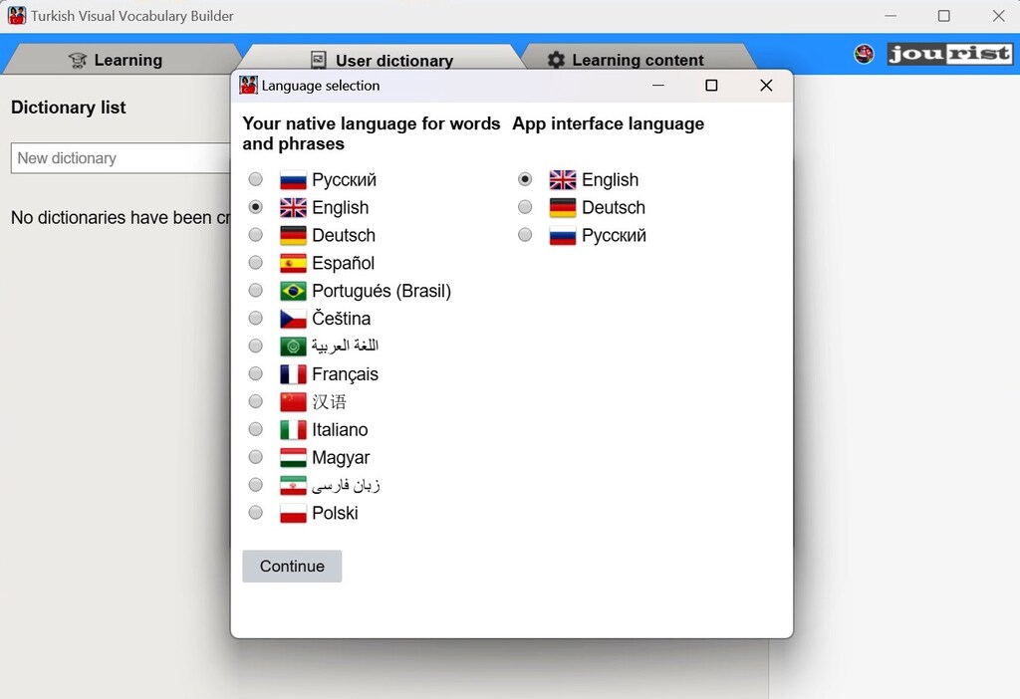Screen dimensions: 1020x699
Task: Select the Chinese 汉语 radio button
Action: coord(256,401)
